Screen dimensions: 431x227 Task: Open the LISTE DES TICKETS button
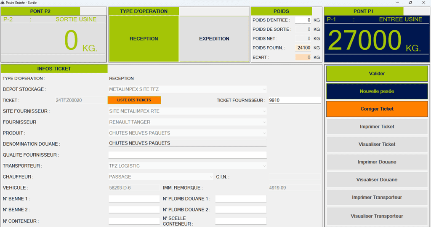coord(134,100)
